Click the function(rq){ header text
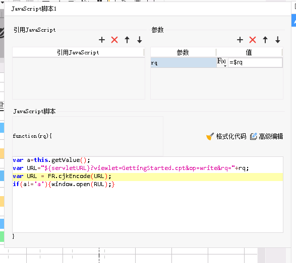296x263 pixels. pos(32,136)
